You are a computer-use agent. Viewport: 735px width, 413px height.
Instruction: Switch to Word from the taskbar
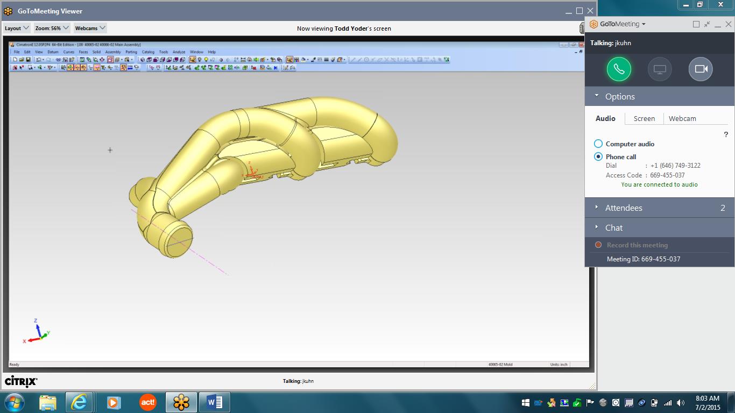coord(215,402)
